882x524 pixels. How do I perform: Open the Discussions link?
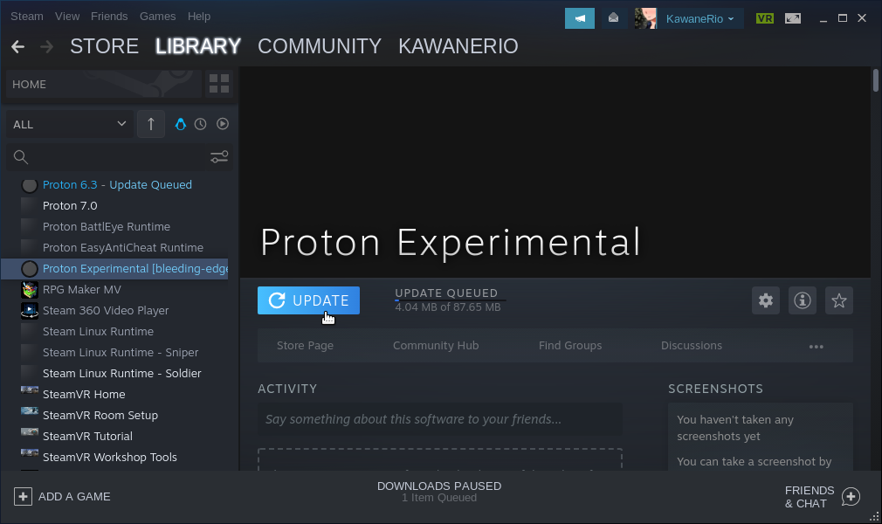(692, 346)
